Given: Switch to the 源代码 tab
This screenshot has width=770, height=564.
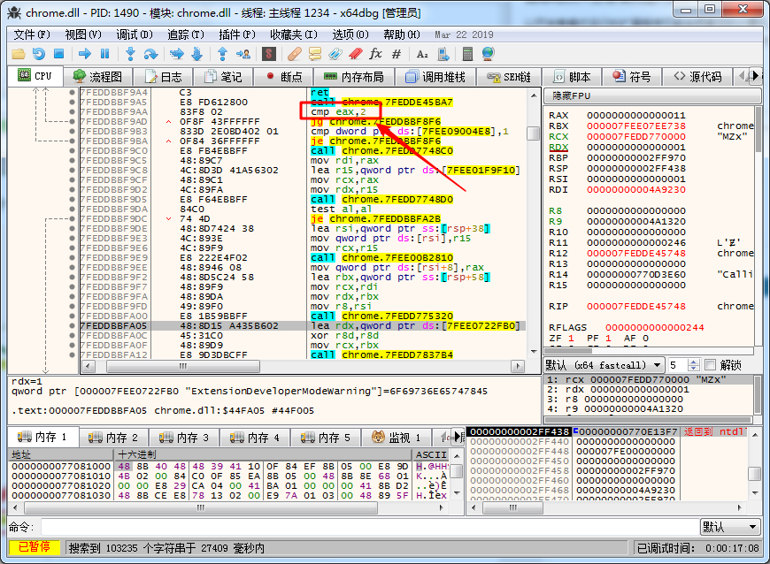Looking at the screenshot, I should [x=697, y=77].
